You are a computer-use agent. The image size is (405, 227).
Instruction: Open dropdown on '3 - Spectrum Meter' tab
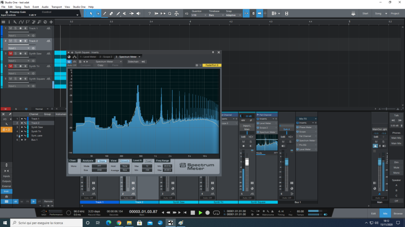tap(140, 57)
